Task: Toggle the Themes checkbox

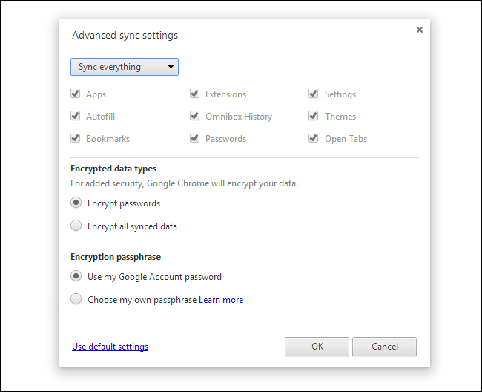Action: 314,117
